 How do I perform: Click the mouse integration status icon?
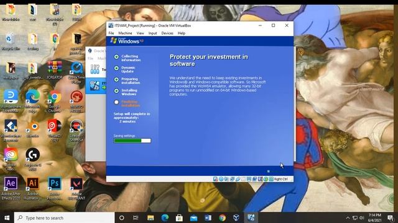tap(266, 179)
